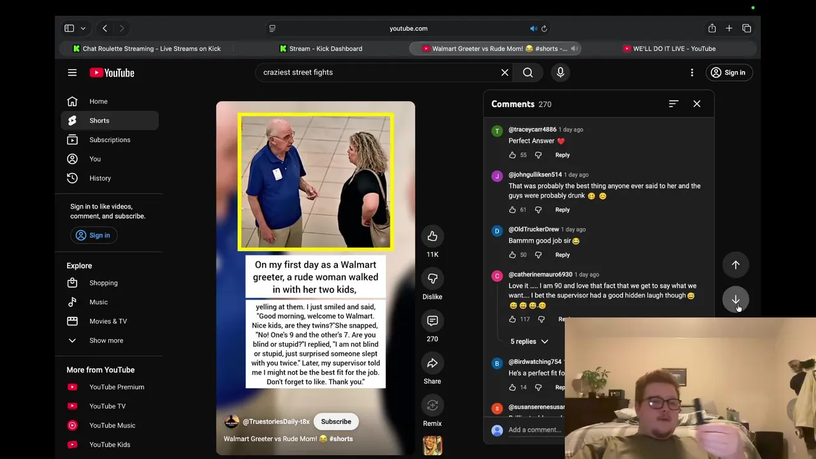Share the Short
The height and width of the screenshot is (459, 816).
432,363
